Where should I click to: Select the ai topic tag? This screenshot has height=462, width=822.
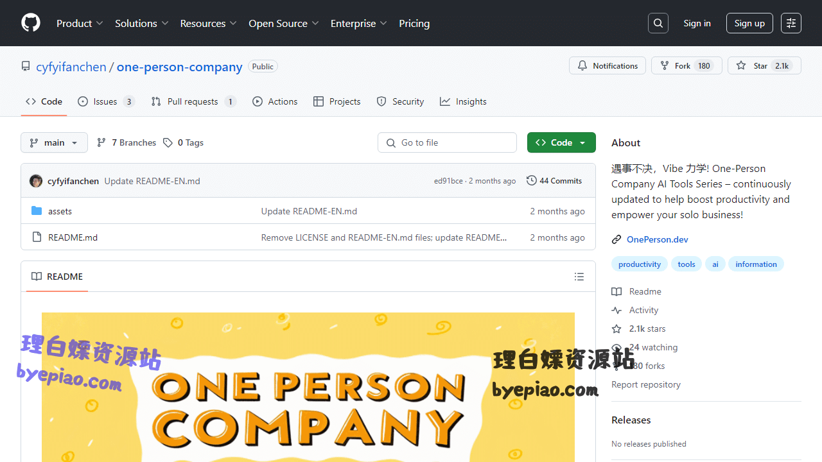coord(715,264)
